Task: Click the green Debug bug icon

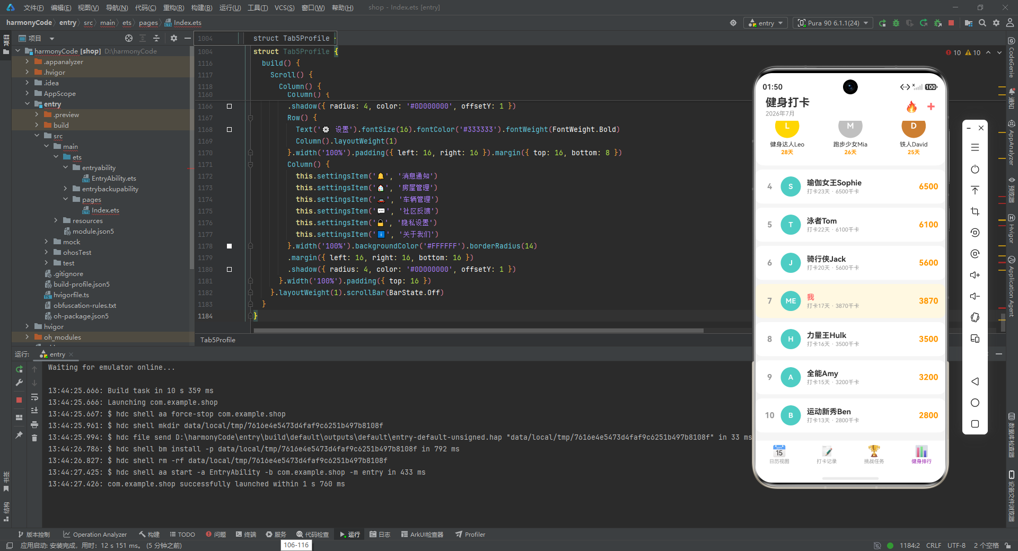Action: click(896, 23)
